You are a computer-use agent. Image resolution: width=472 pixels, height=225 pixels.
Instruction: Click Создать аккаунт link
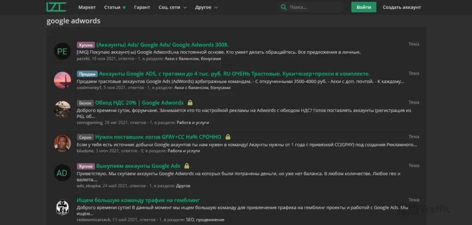(402, 7)
